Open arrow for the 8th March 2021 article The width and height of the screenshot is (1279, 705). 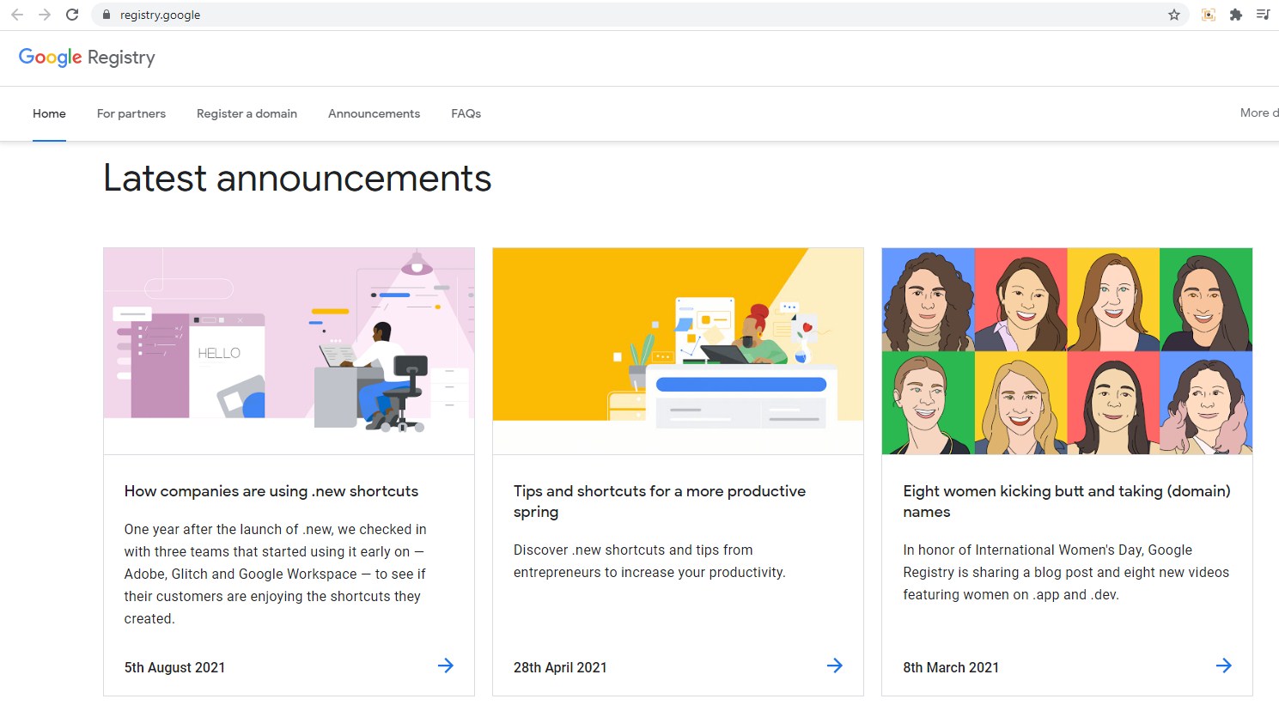[1224, 665]
